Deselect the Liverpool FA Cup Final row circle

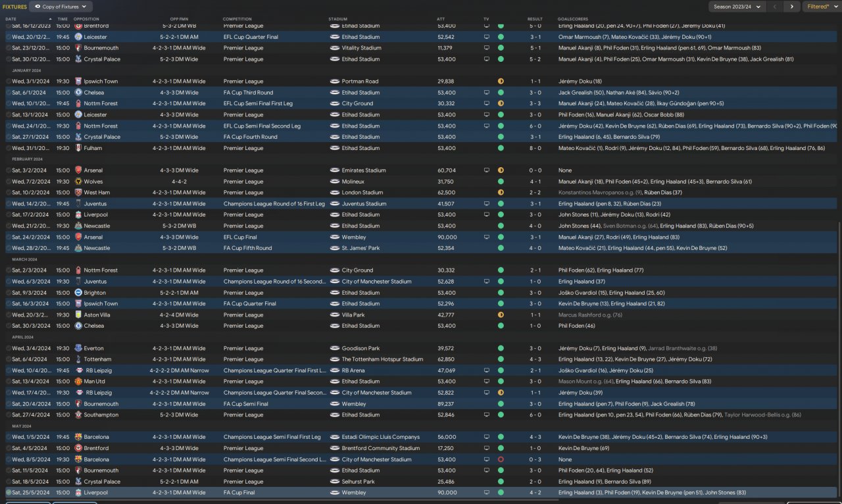(9, 493)
